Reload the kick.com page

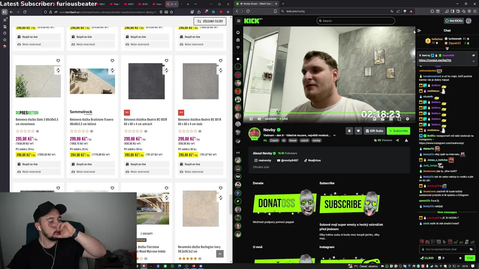(248, 11)
